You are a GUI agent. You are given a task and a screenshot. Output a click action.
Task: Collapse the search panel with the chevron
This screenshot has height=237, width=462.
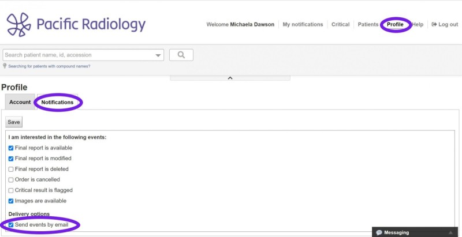pos(230,78)
